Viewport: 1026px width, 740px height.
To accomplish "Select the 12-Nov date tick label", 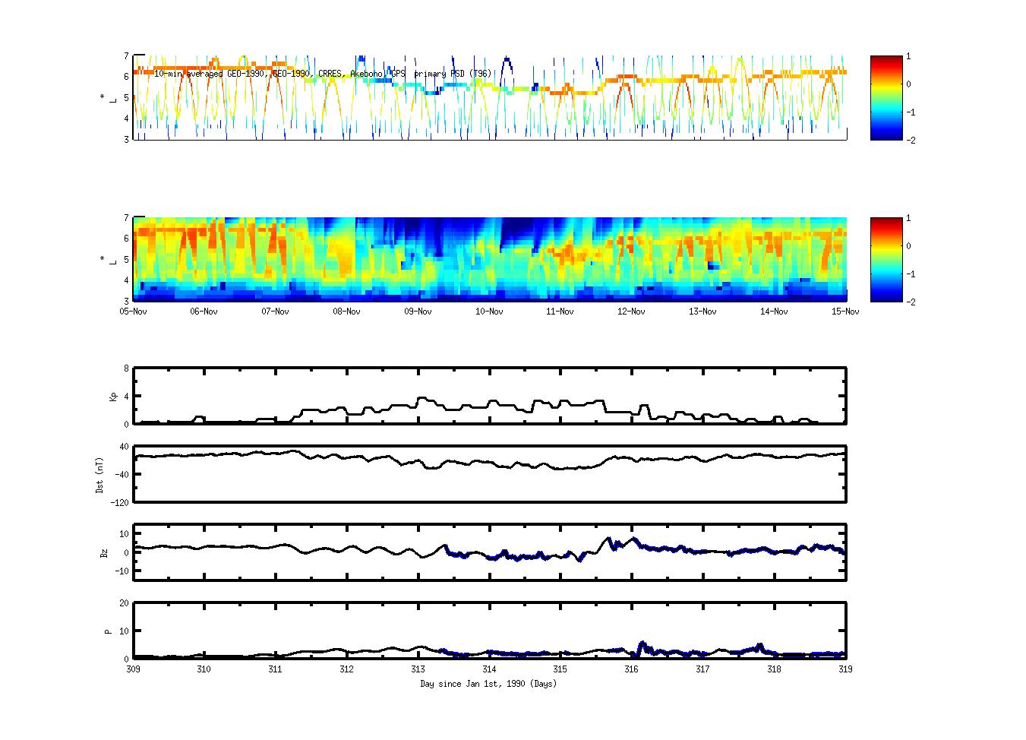I will (x=631, y=311).
